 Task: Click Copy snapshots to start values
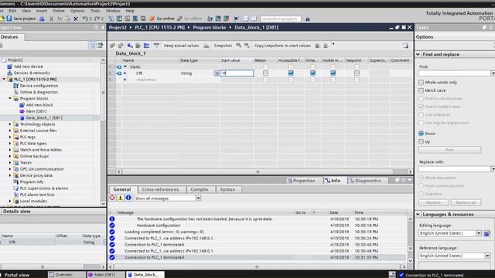click(x=282, y=46)
